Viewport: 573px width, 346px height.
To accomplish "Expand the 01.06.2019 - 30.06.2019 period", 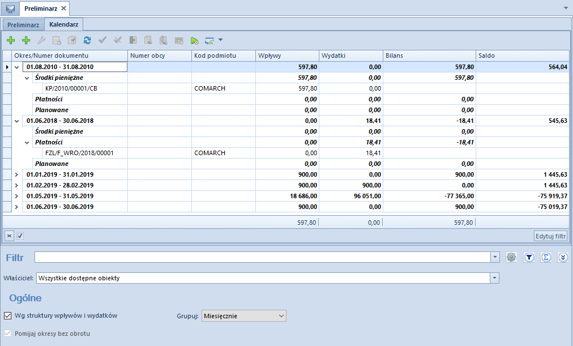I will tap(17, 207).
